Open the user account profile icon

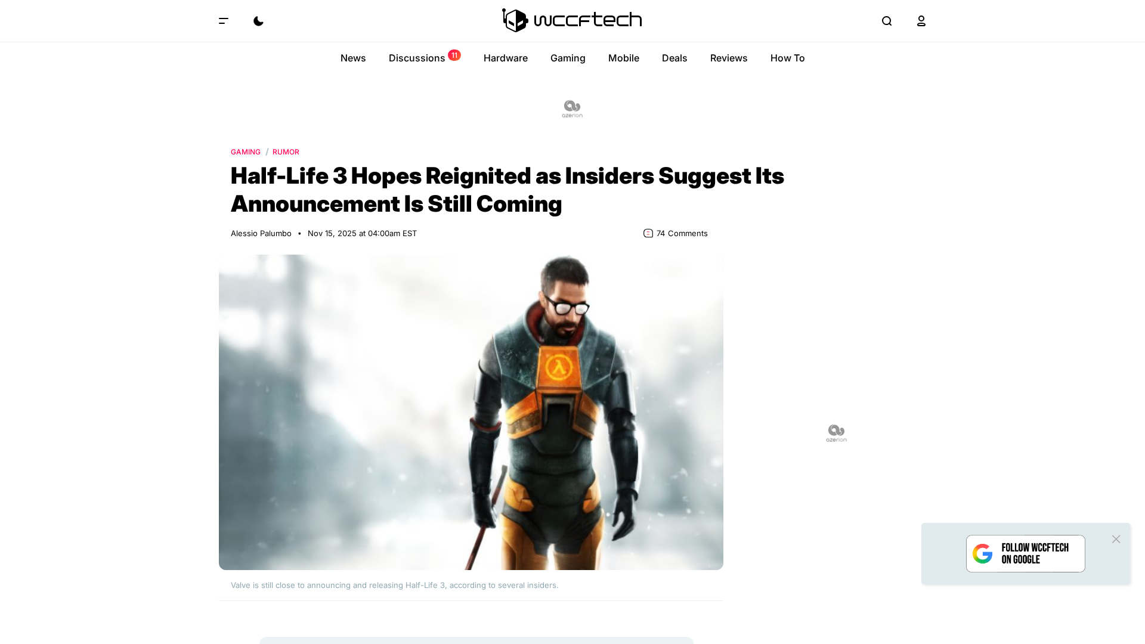(x=921, y=21)
